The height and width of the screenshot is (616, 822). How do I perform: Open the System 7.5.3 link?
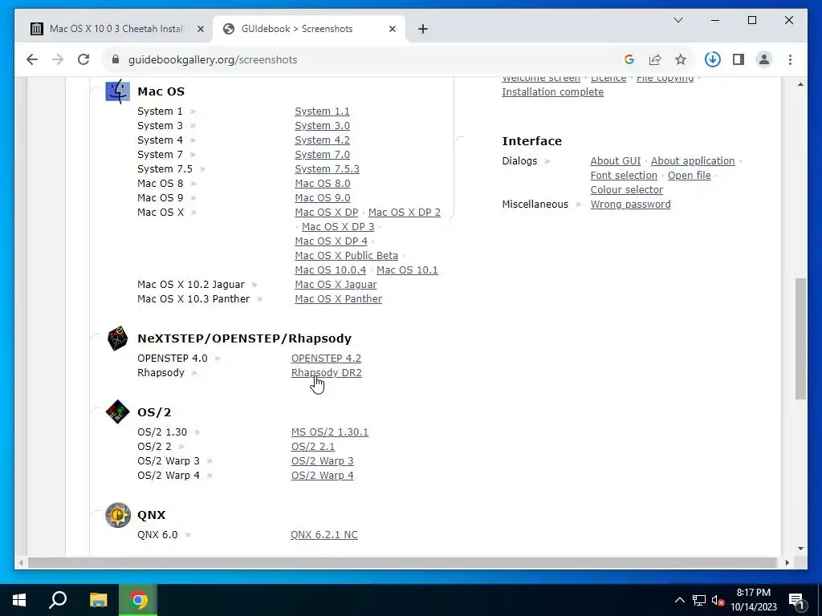327,169
